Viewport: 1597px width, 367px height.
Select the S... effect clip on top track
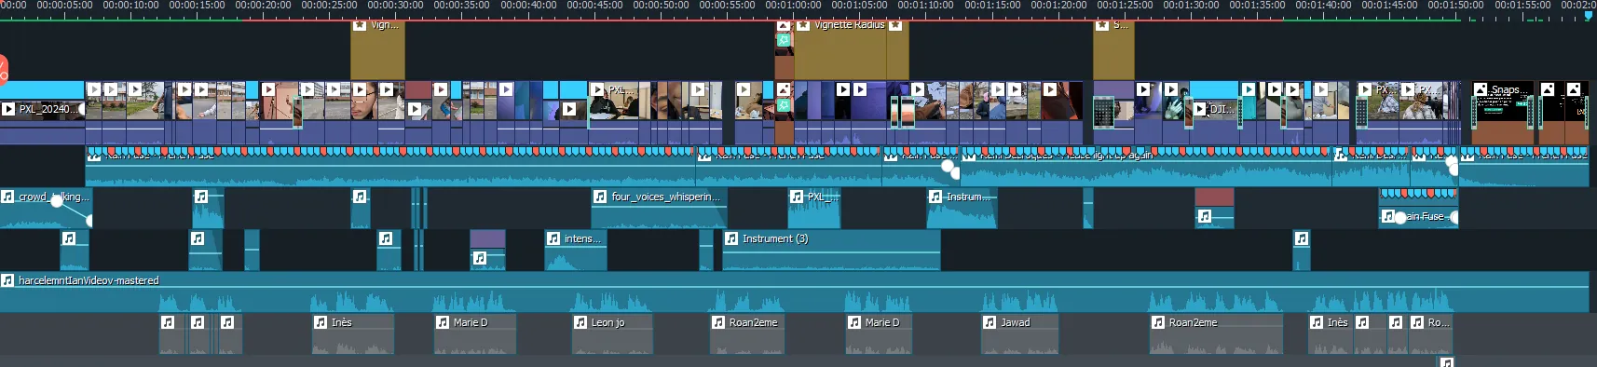[x=1113, y=49]
